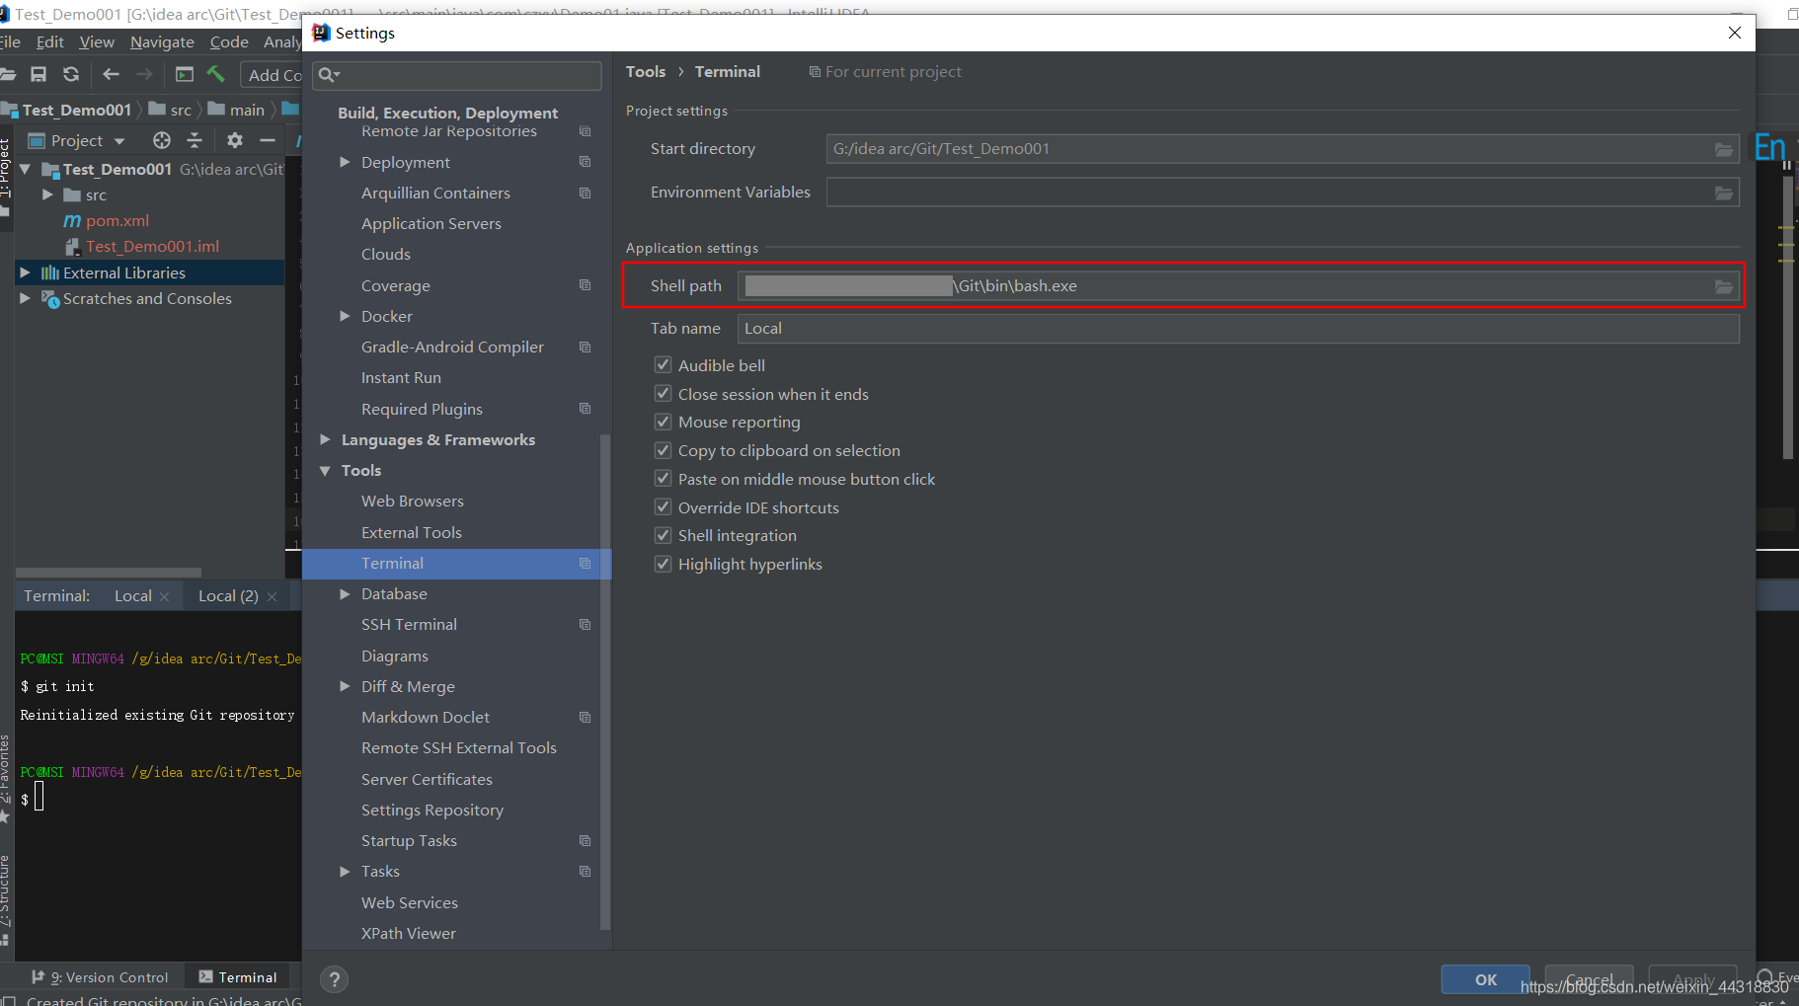Screen dimensions: 1799x1006
Task: Expand the Database settings node
Action: (x=345, y=593)
